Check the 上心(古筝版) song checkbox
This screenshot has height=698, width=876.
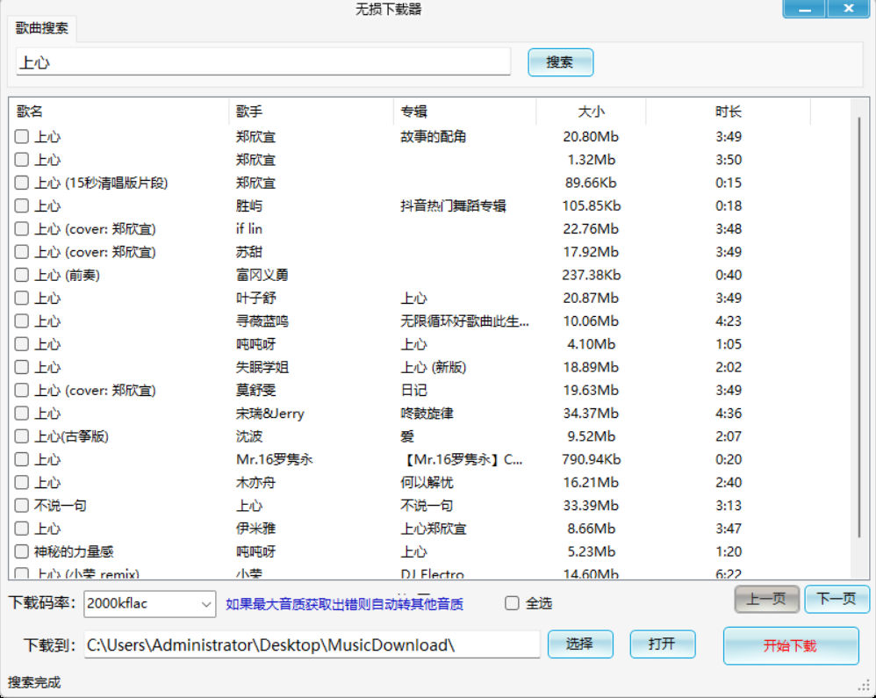pyautogui.click(x=21, y=435)
